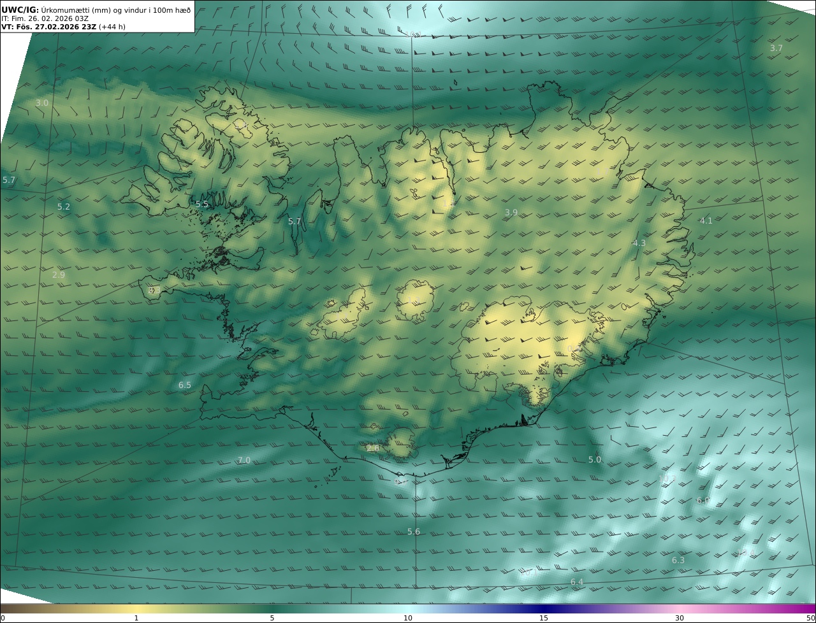The height and width of the screenshot is (623, 816).
Task: Click the 5.2 value on the map
Action: pos(64,207)
